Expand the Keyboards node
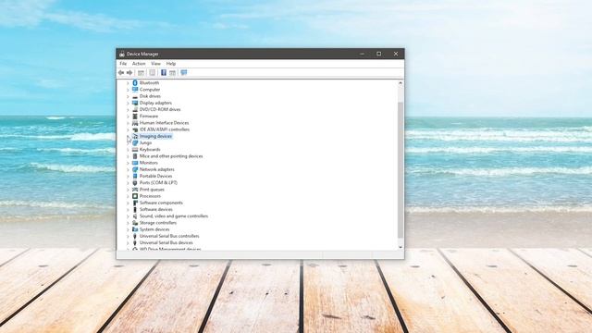This screenshot has width=592, height=333. pyautogui.click(x=128, y=150)
